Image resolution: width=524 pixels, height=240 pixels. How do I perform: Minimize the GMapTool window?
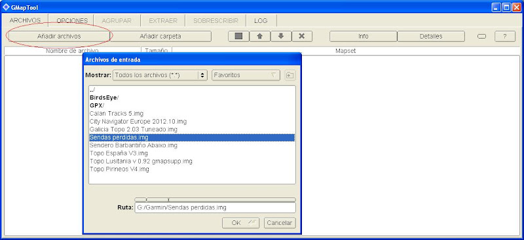(x=496, y=7)
